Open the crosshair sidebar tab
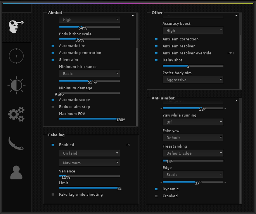Screen dimensions: 256x214 click(x=16, y=56)
